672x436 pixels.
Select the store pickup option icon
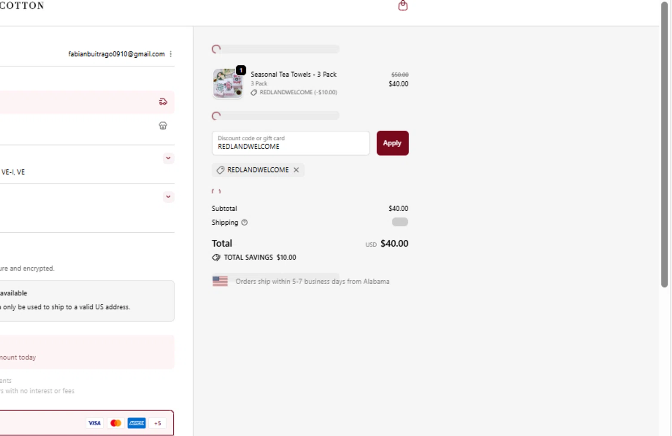point(163,126)
